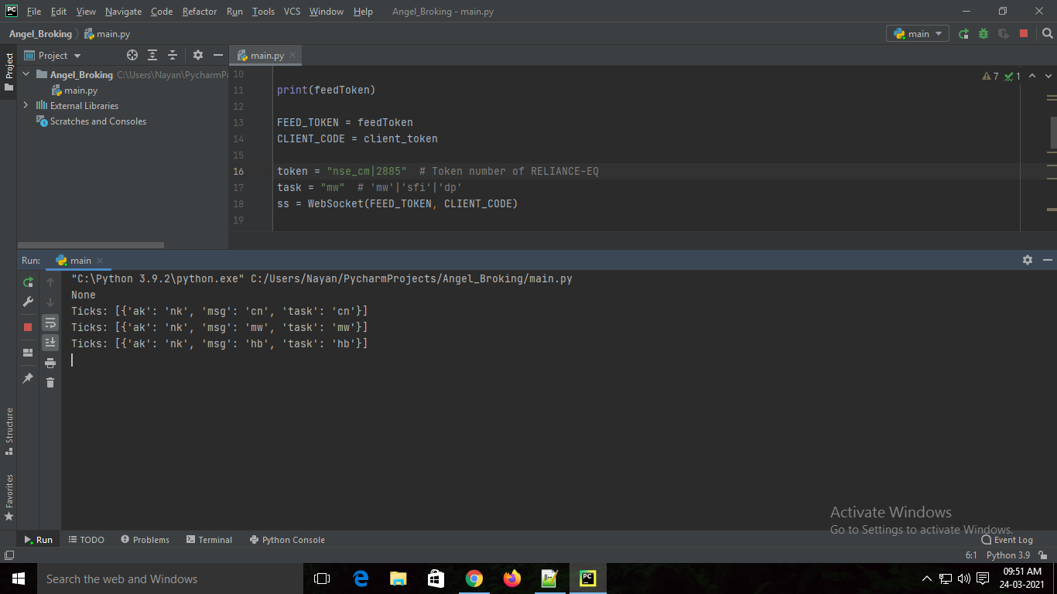The width and height of the screenshot is (1057, 594).
Task: Open the VCS menu
Action: 292,12
